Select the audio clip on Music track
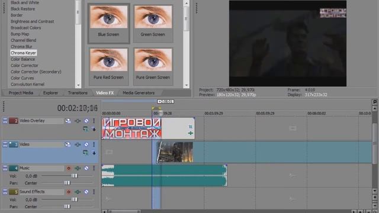Screen dimensions: 379x213 point(165,176)
